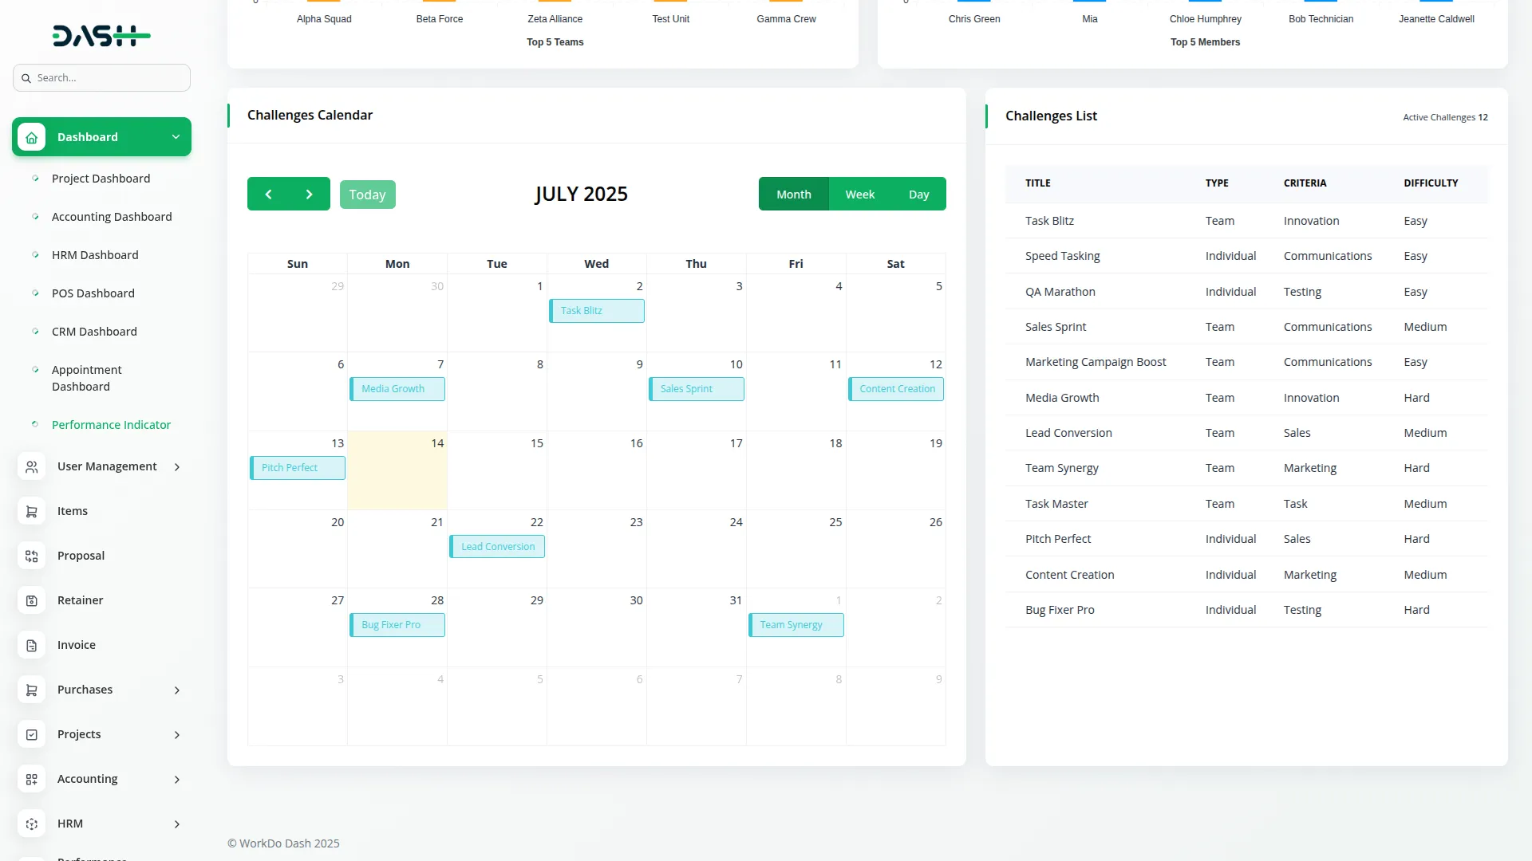Screen dimensions: 1532x861
Task: Open the CRM Dashboard link
Action: 94,332
